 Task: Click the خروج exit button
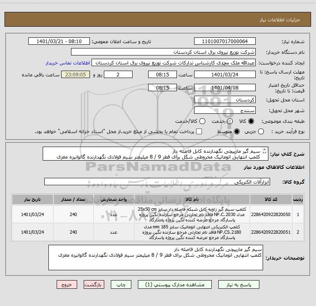click(x=67, y=284)
